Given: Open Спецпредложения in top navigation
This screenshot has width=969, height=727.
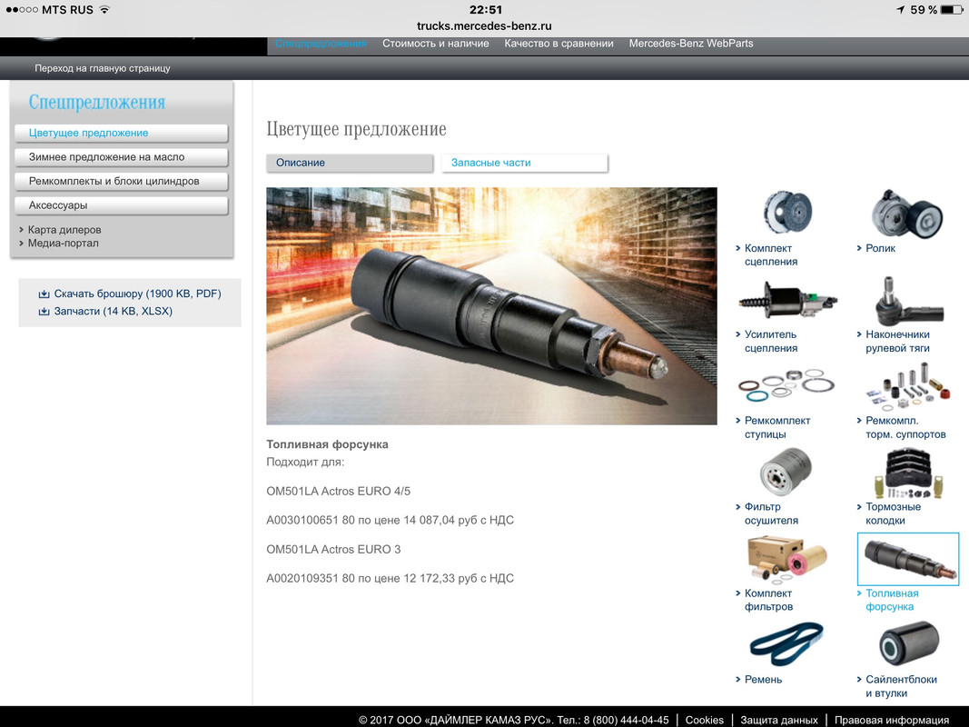Looking at the screenshot, I should 321,44.
